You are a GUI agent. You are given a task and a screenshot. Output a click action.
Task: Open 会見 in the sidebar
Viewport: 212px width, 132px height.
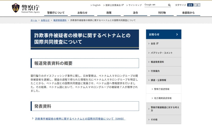[x=164, y=44]
